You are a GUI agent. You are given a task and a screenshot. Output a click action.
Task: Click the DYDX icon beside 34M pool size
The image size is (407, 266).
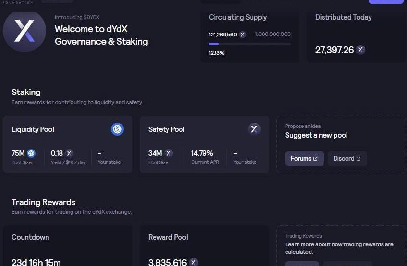tap(168, 153)
